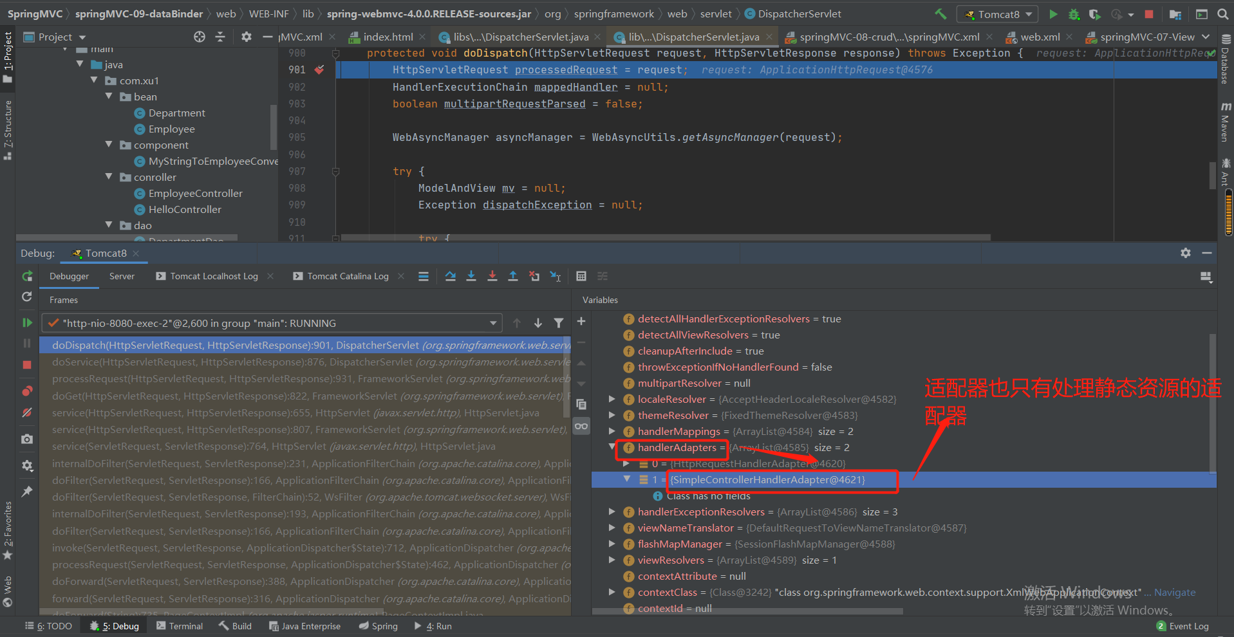Click Run to Cursor icon
Image resolution: width=1234 pixels, height=637 pixels.
click(555, 276)
